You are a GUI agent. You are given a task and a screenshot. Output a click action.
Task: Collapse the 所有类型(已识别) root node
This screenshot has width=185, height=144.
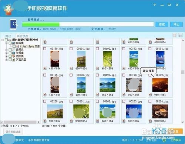(3, 40)
